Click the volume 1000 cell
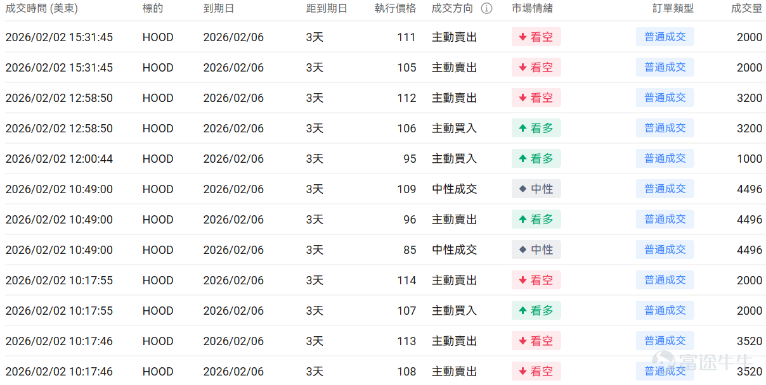 click(750, 159)
